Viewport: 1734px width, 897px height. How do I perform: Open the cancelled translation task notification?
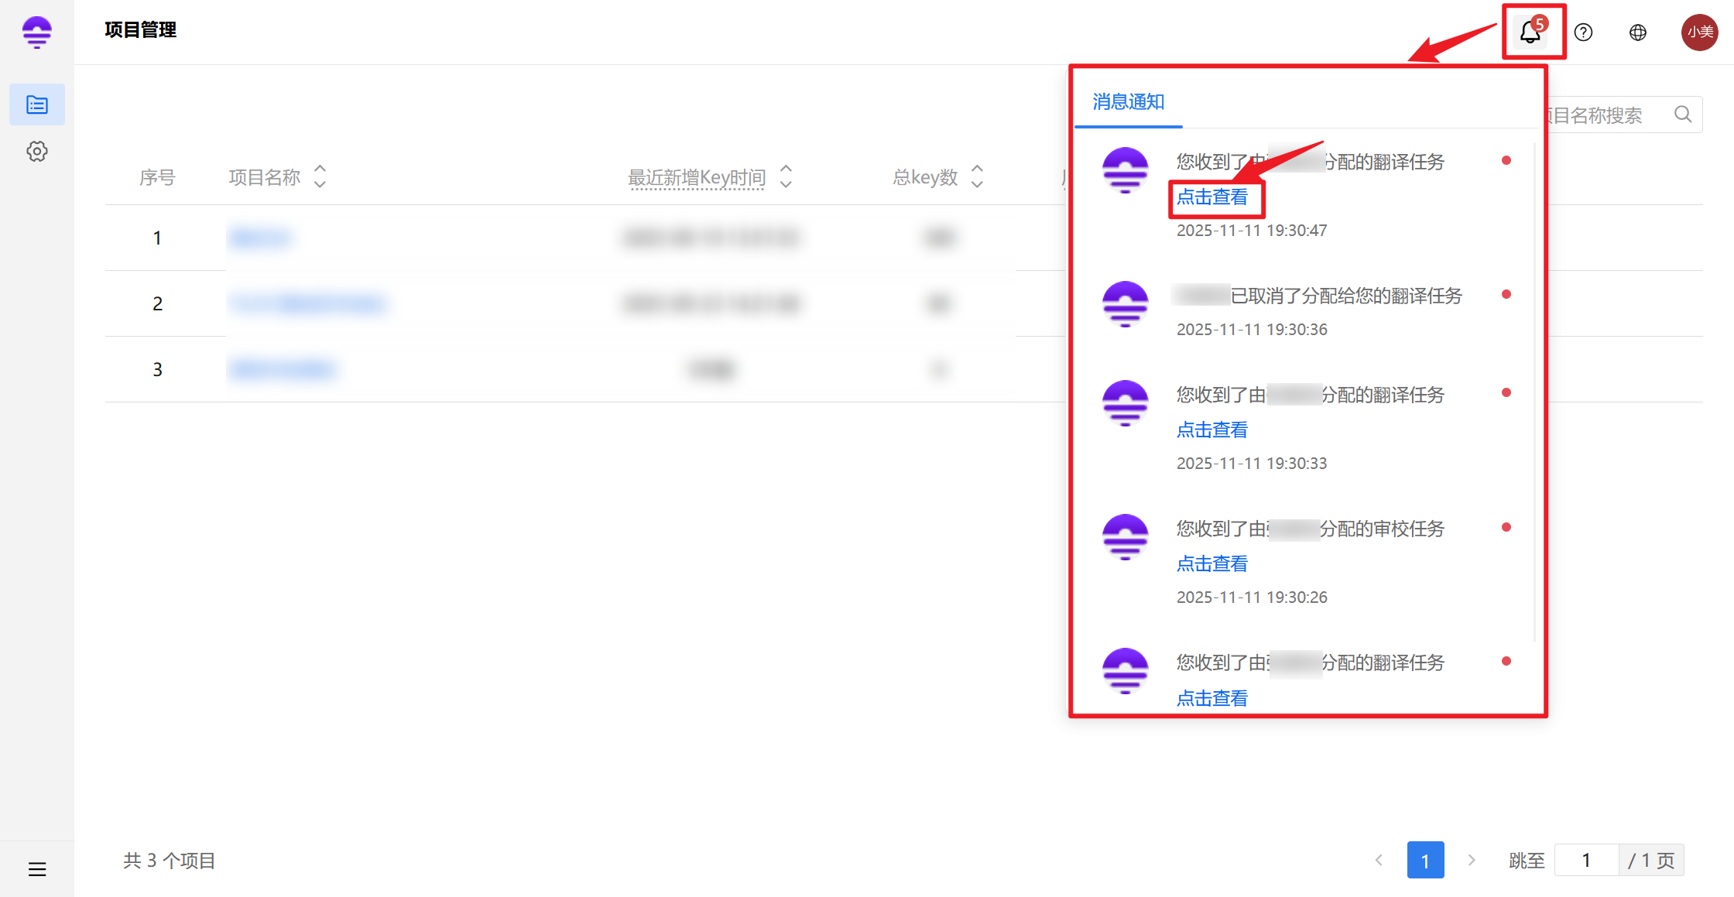pos(1345,296)
